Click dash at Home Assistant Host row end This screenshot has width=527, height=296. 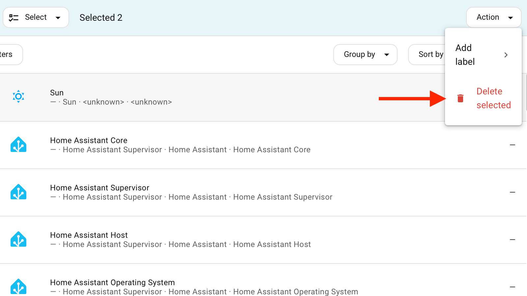click(x=513, y=239)
